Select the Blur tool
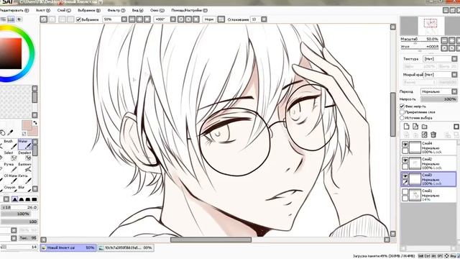460x259 pixels. [24, 188]
